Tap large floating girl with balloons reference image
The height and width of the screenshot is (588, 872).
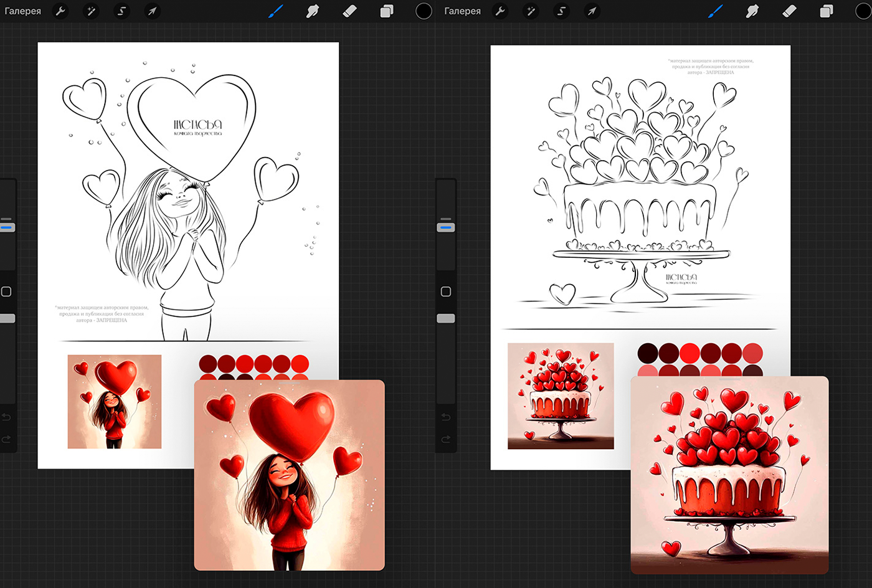coord(289,475)
